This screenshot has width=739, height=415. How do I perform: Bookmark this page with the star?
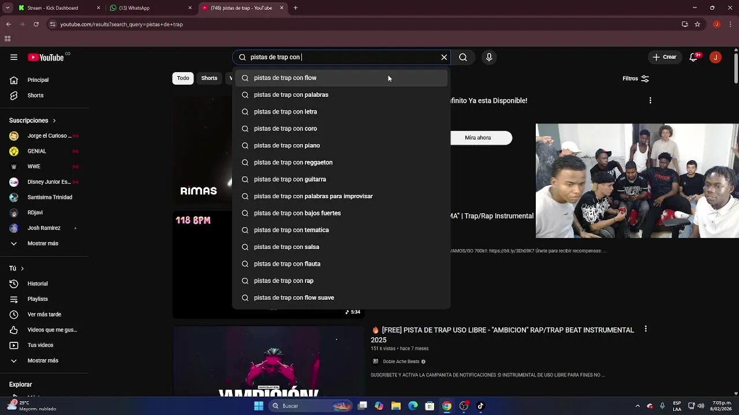(697, 24)
